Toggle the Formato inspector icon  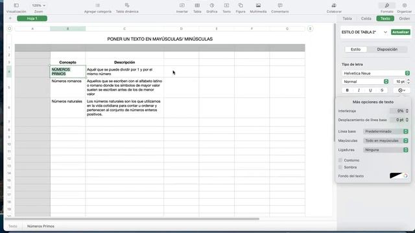point(387,6)
